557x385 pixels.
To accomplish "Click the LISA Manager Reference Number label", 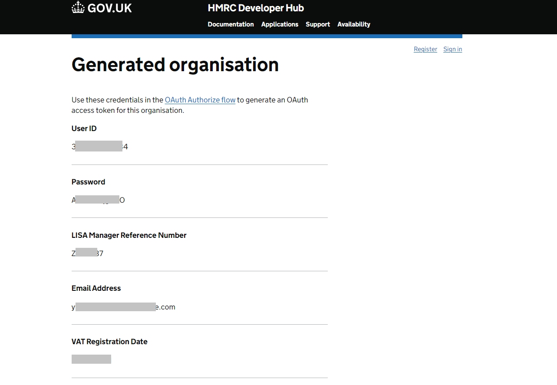I will coord(129,235).
